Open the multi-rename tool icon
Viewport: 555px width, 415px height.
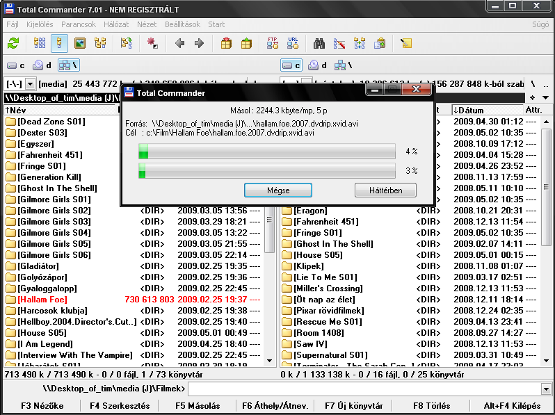(339, 44)
